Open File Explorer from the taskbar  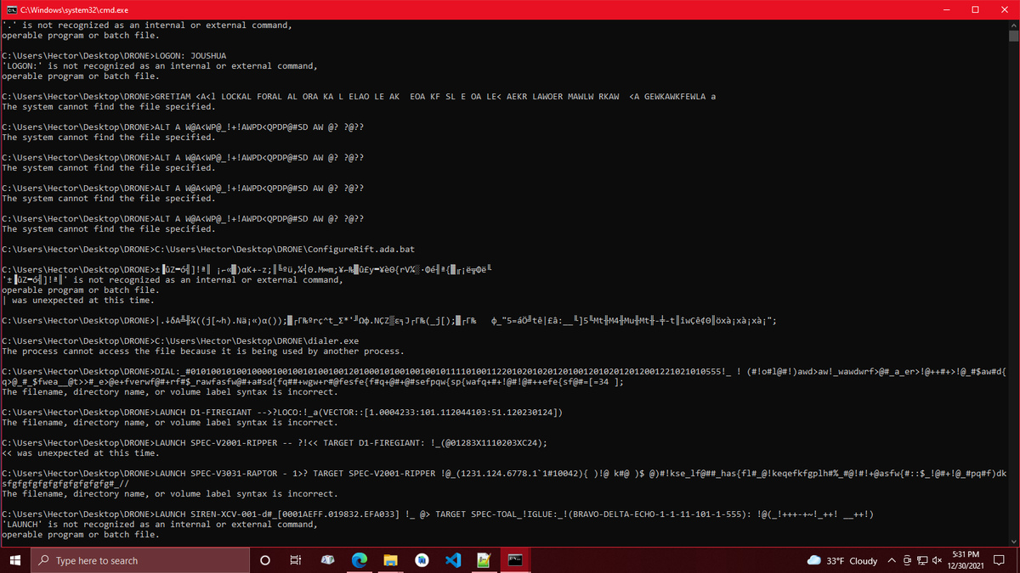pyautogui.click(x=390, y=560)
